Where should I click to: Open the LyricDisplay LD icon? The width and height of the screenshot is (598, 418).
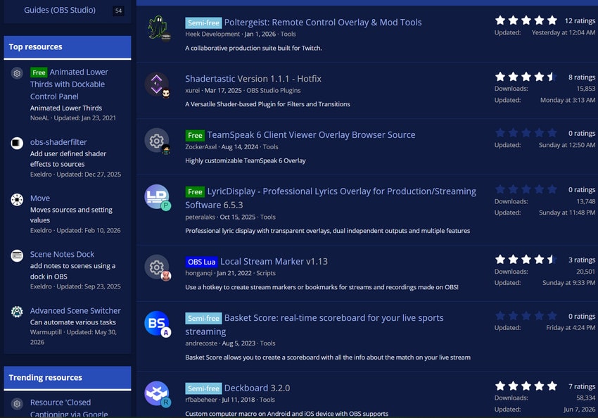(x=156, y=196)
